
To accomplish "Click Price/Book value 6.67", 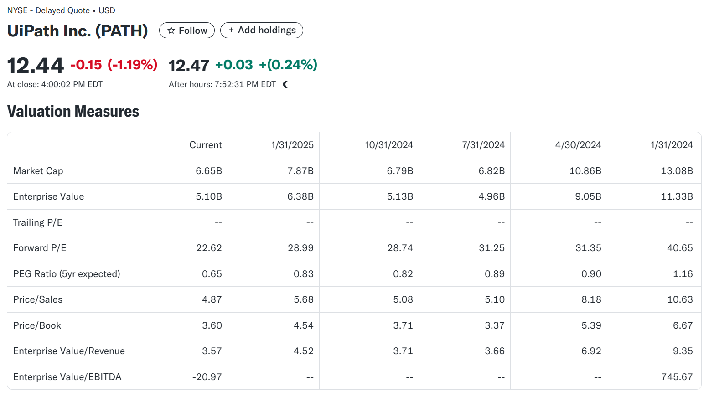I will 683,325.
